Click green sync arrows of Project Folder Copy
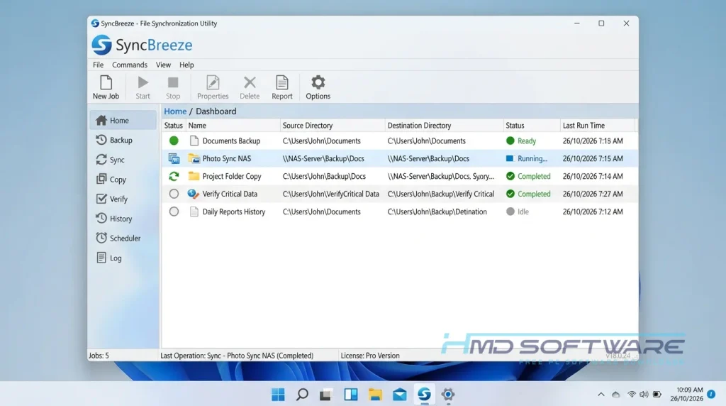 pyautogui.click(x=174, y=176)
